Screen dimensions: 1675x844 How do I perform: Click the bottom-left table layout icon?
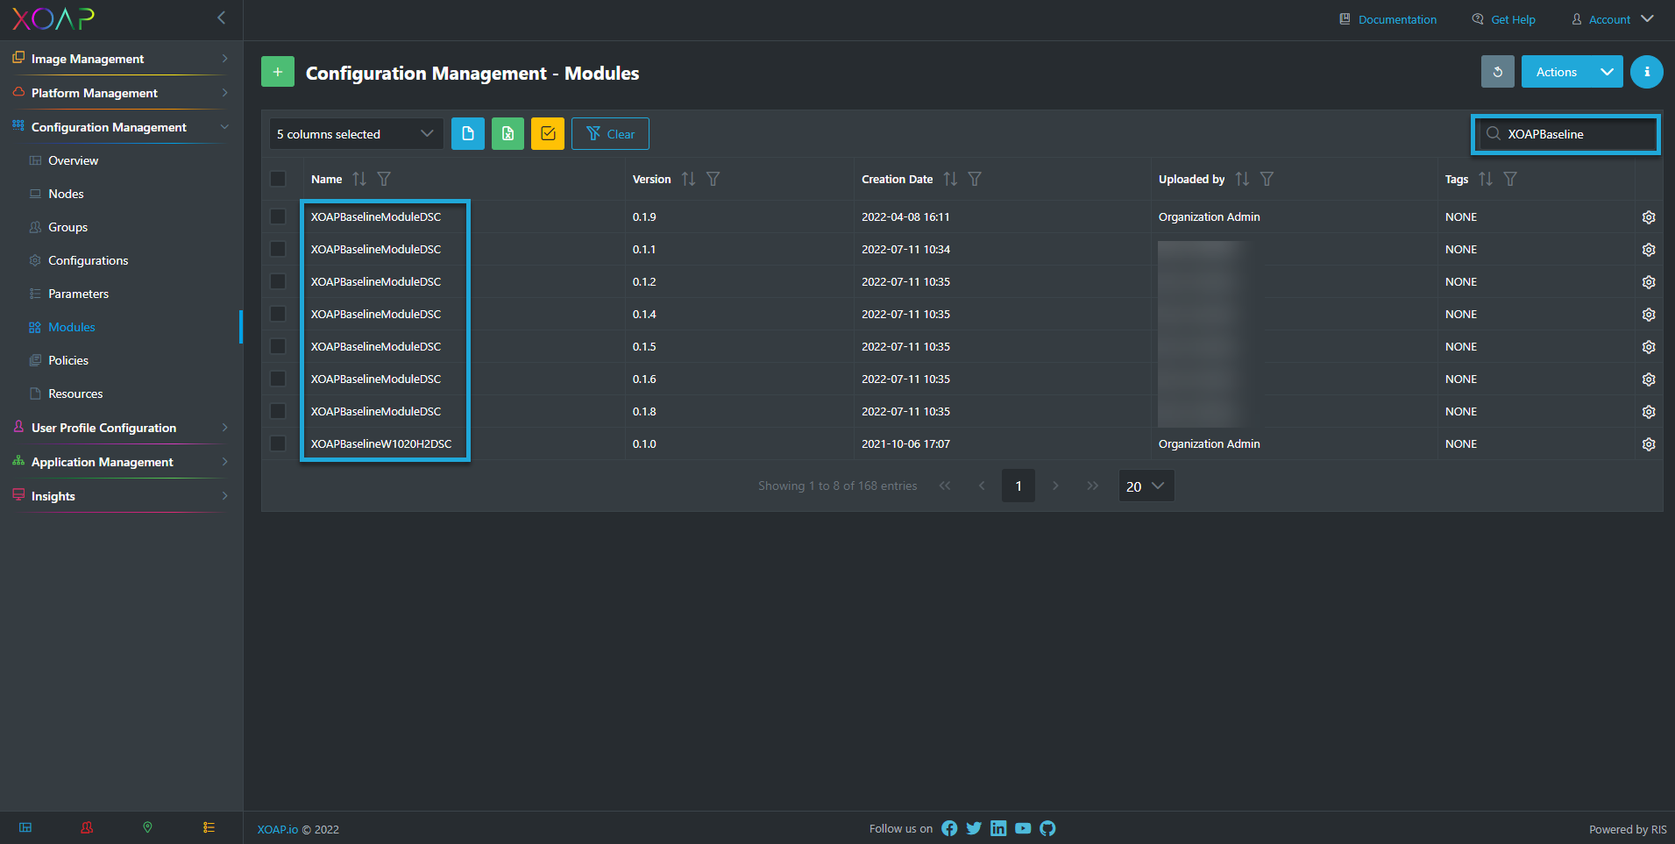point(25,827)
